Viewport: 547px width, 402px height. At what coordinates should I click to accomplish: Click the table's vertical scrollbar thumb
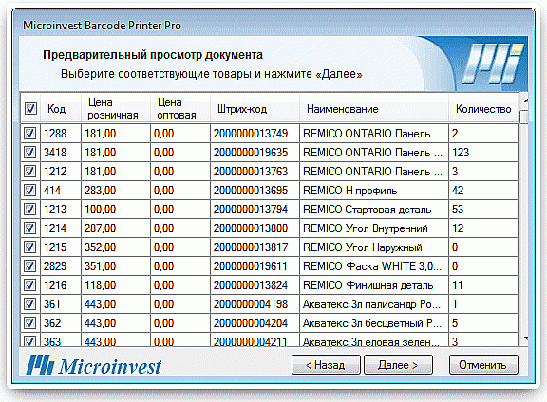point(523,117)
